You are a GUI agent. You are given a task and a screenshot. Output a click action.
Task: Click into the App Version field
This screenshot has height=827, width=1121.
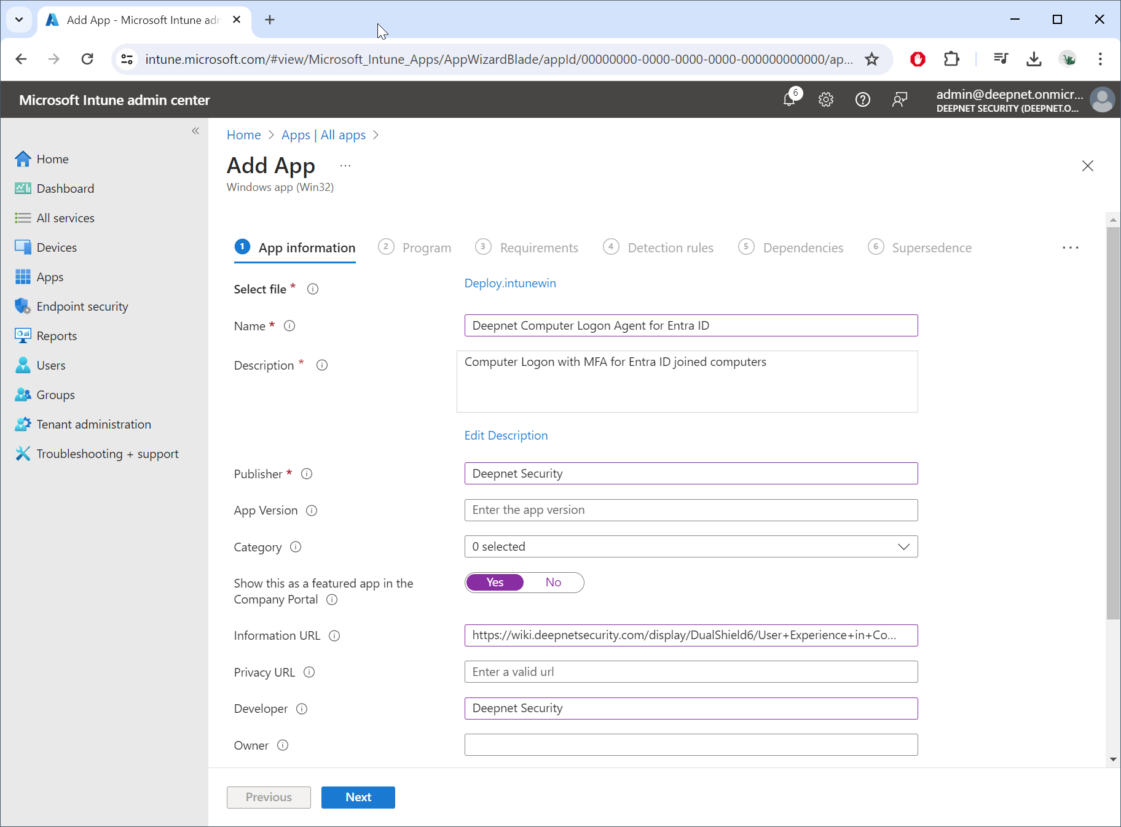click(x=691, y=510)
